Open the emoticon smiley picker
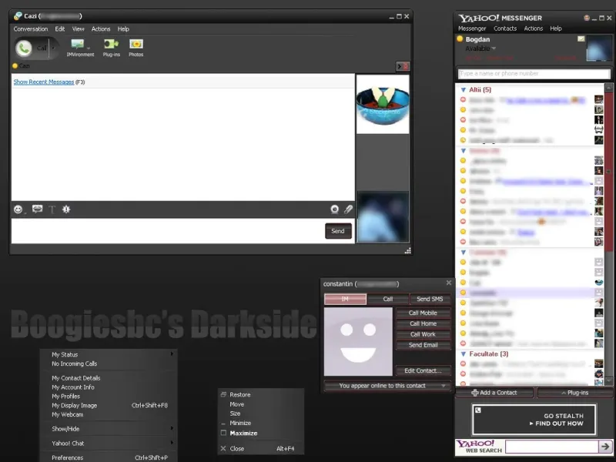Screen dimensions: 616x462 coord(18,209)
